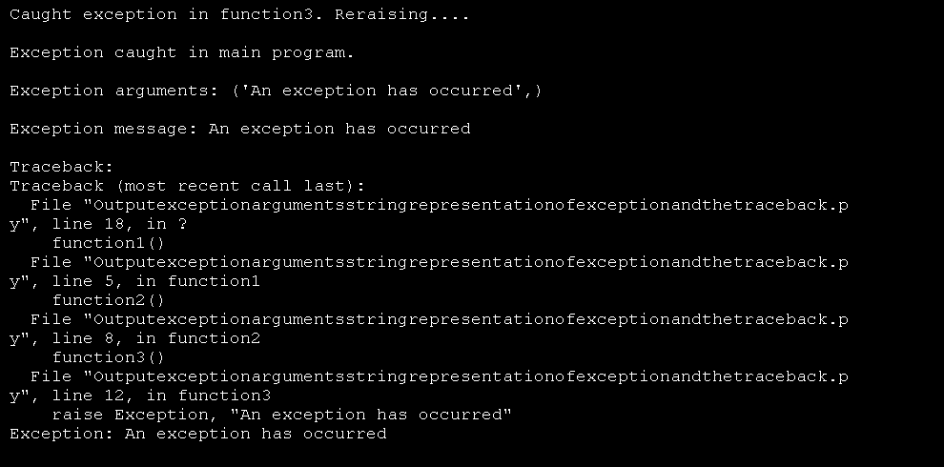This screenshot has height=467, width=944.
Task: Click the ('An exception has occurred',) tuple
Action: [387, 91]
